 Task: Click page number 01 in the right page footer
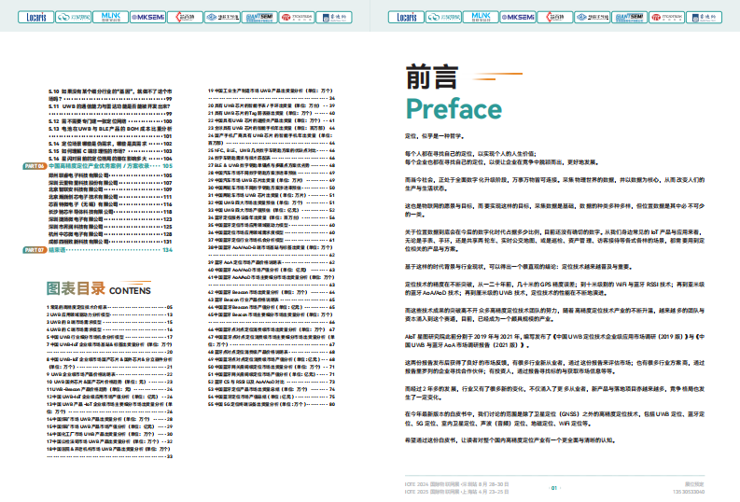coord(553,487)
